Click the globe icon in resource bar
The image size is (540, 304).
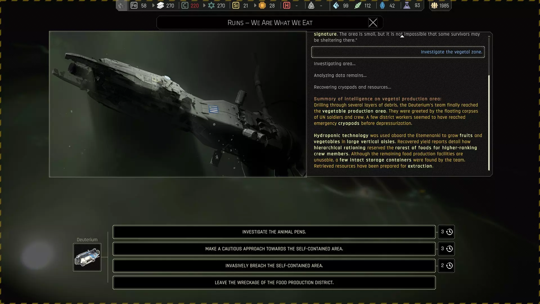click(121, 5)
